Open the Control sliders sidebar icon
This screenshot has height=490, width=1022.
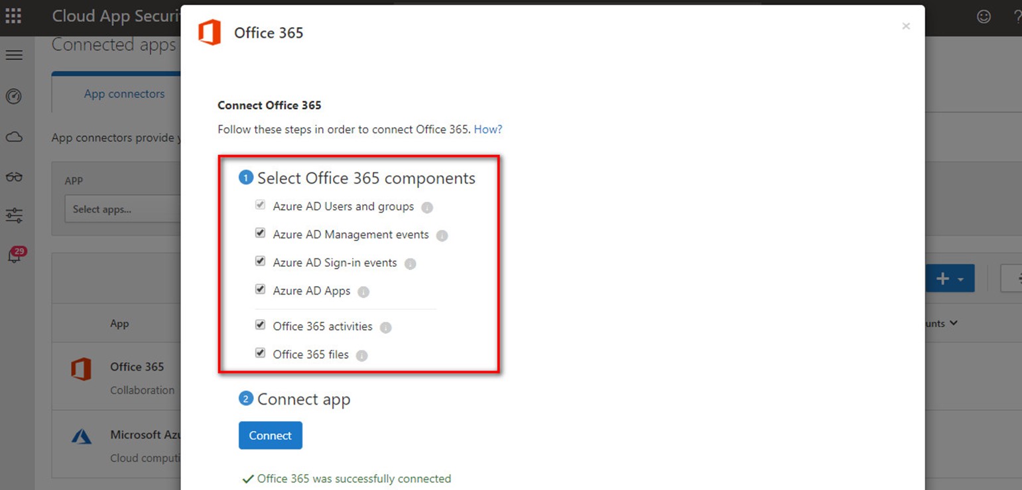click(x=14, y=215)
